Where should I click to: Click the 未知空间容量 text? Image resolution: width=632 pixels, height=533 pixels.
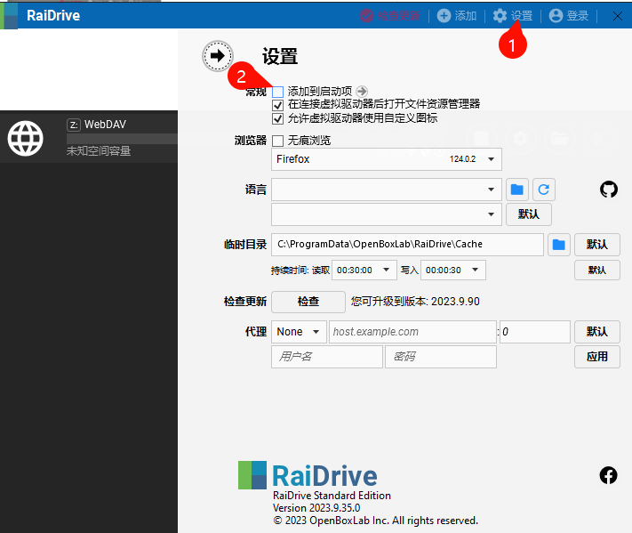pyautogui.click(x=99, y=151)
